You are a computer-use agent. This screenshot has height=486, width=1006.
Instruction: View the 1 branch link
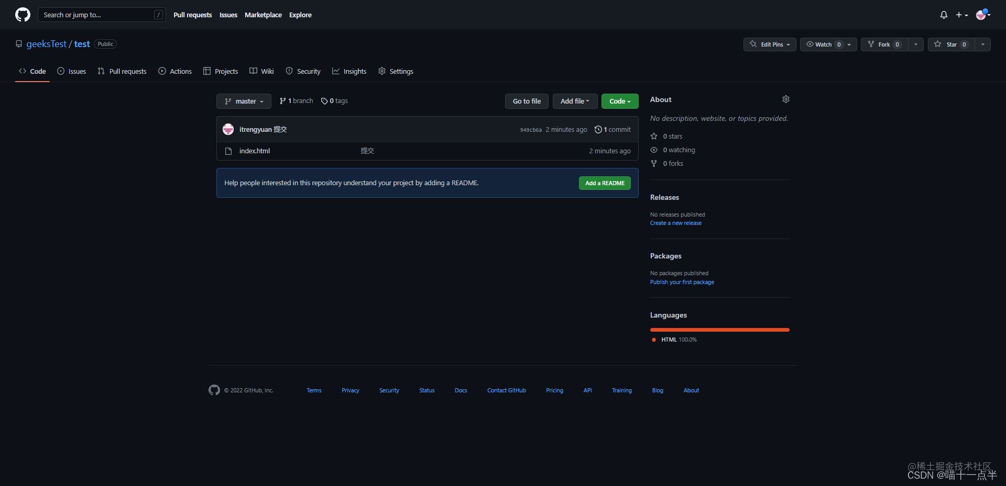coord(296,101)
